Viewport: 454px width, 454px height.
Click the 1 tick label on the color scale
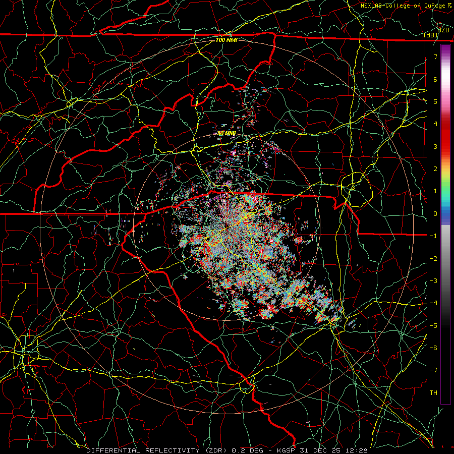coord(435,191)
